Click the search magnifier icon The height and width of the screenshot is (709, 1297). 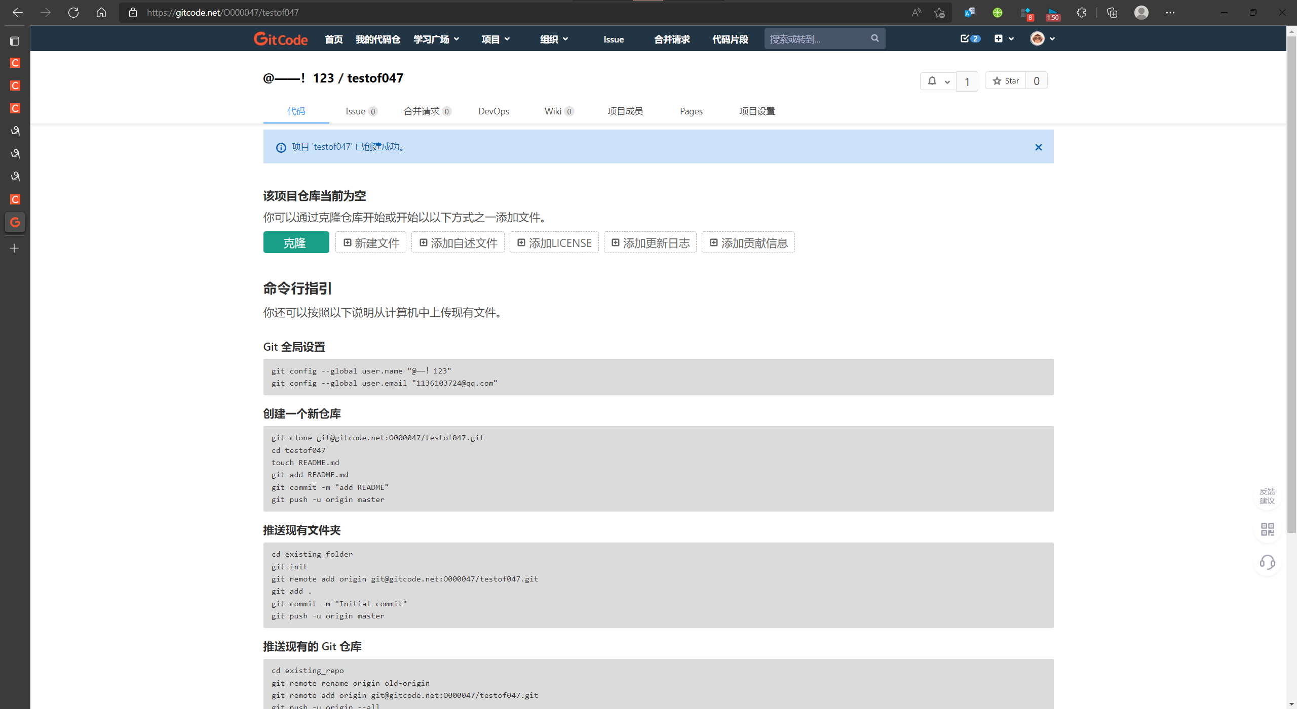874,38
